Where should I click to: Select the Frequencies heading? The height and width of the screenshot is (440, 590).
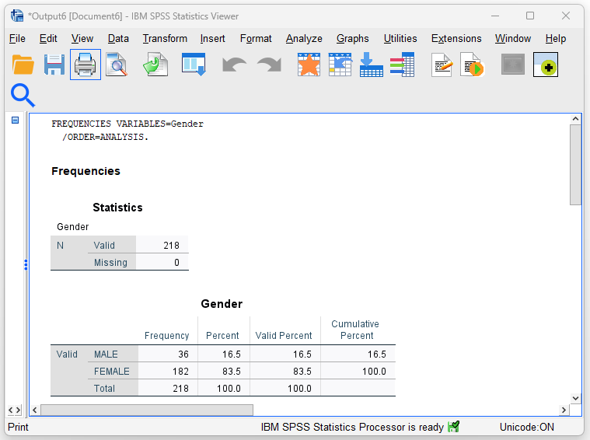[86, 171]
